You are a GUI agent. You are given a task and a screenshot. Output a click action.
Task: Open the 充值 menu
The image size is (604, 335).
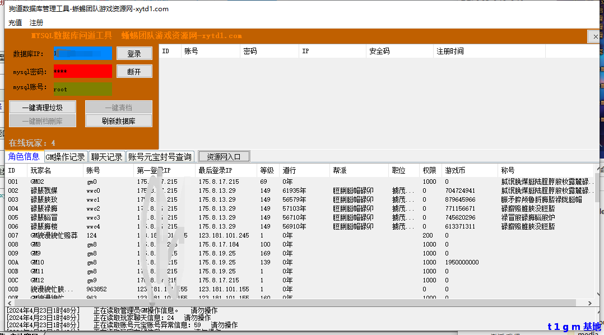tap(15, 23)
